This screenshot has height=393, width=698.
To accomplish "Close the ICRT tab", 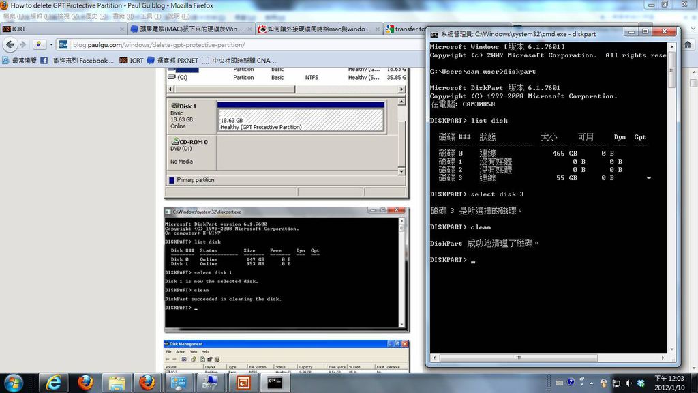I will click(x=122, y=29).
